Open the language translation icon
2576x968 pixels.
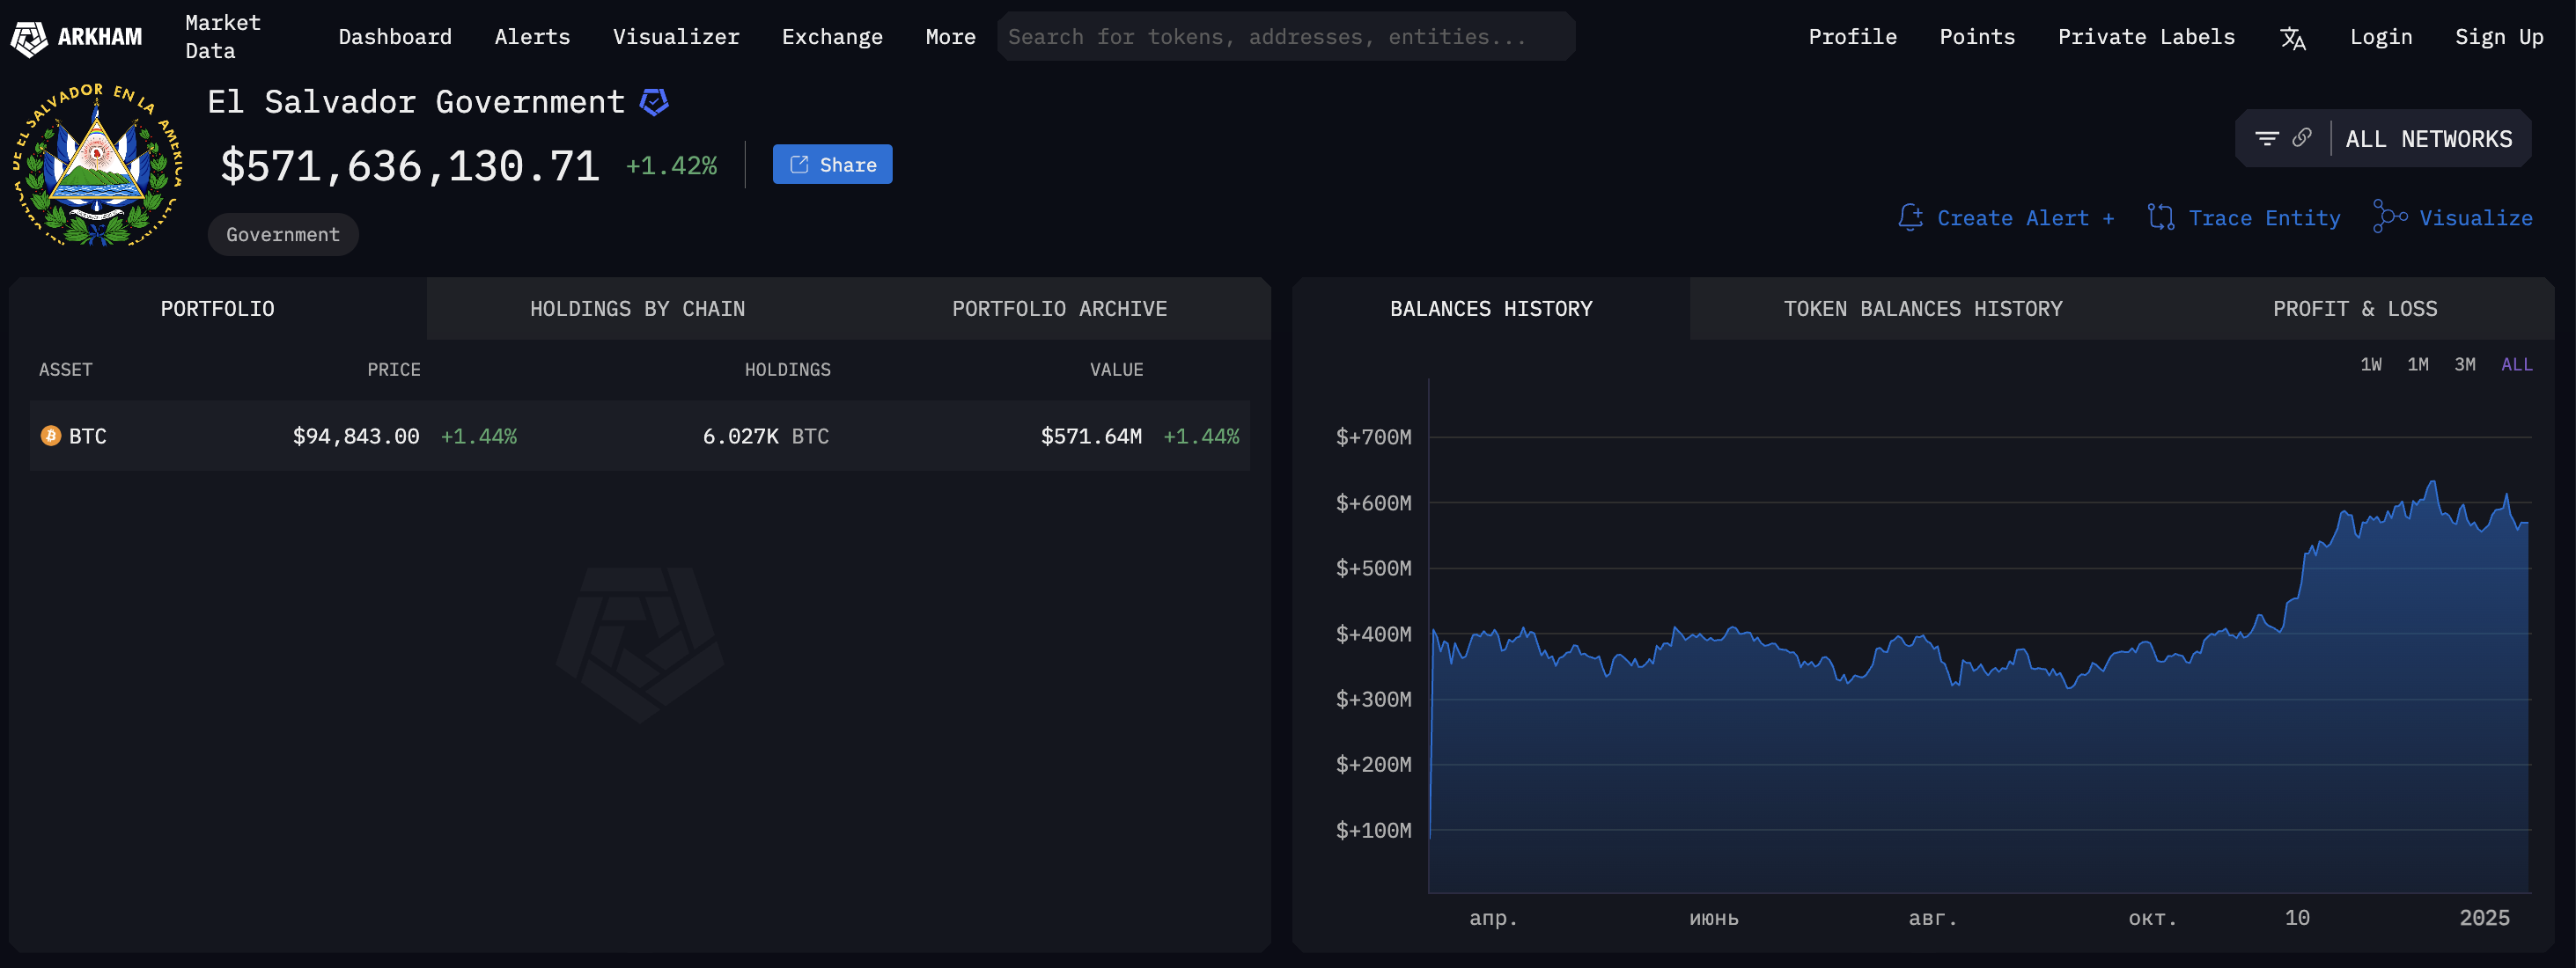coord(2292,38)
